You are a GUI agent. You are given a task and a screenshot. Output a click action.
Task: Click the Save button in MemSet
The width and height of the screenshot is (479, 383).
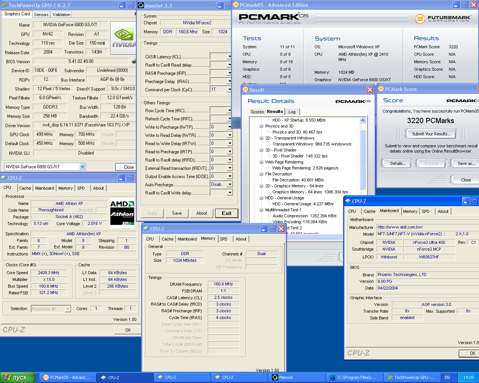tap(177, 213)
